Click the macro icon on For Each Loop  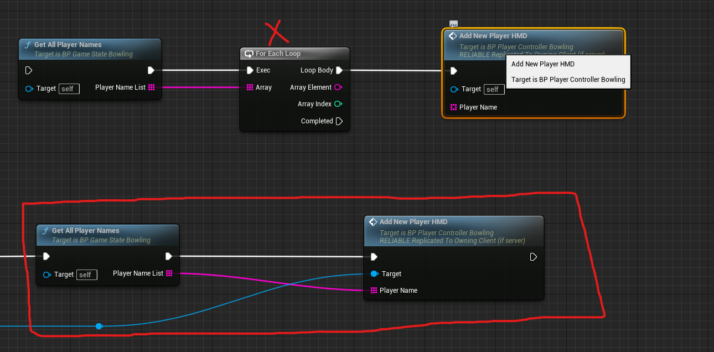pos(249,54)
